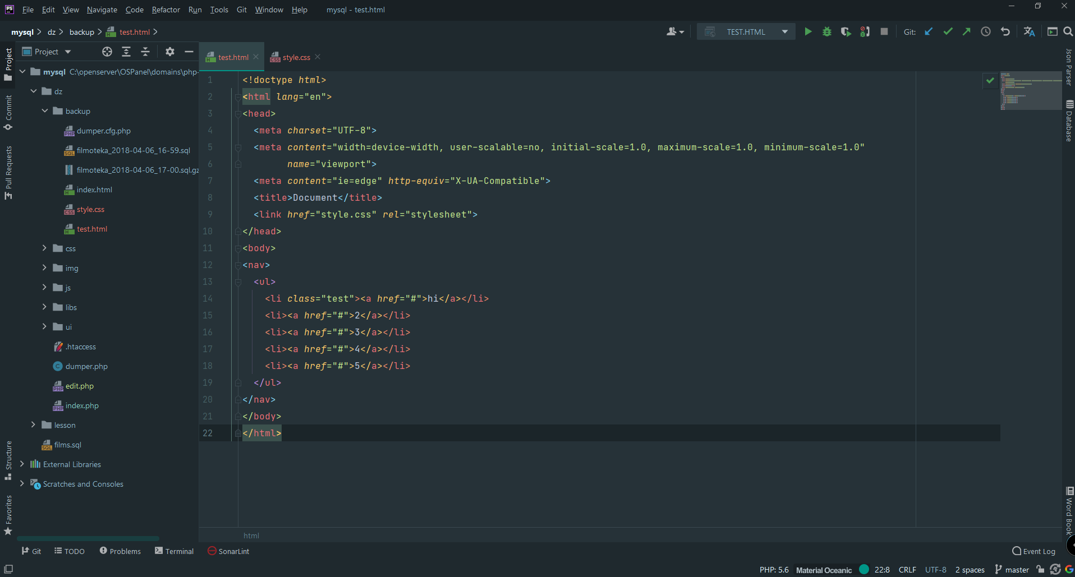Open the TEST.HTML run configuration dropdown

[746, 32]
